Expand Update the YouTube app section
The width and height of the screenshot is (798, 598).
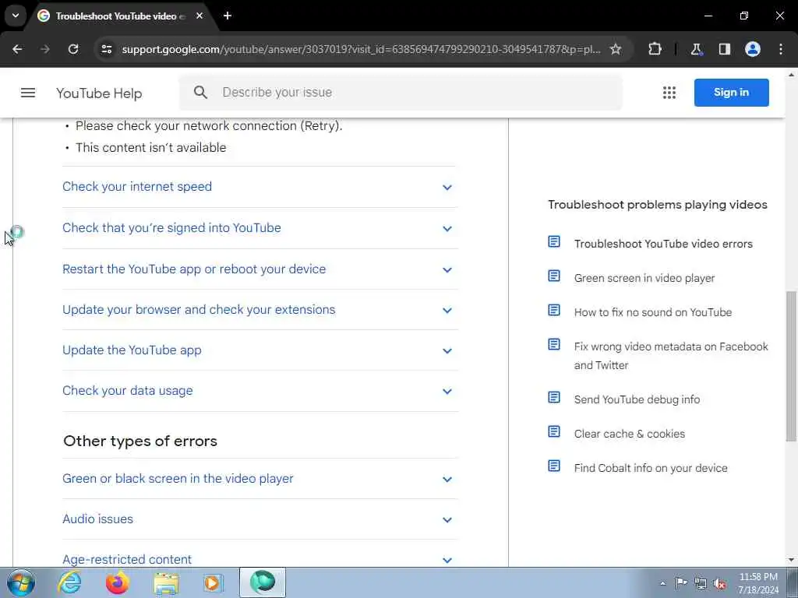(260, 350)
